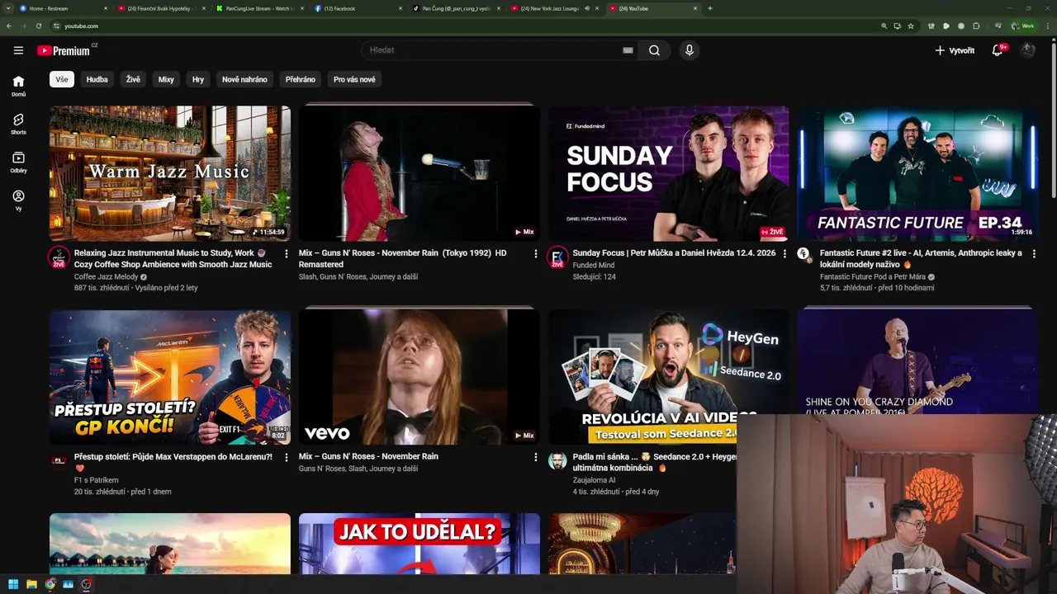Switch to Home - Restream tab
The image size is (1057, 594).
point(64,8)
